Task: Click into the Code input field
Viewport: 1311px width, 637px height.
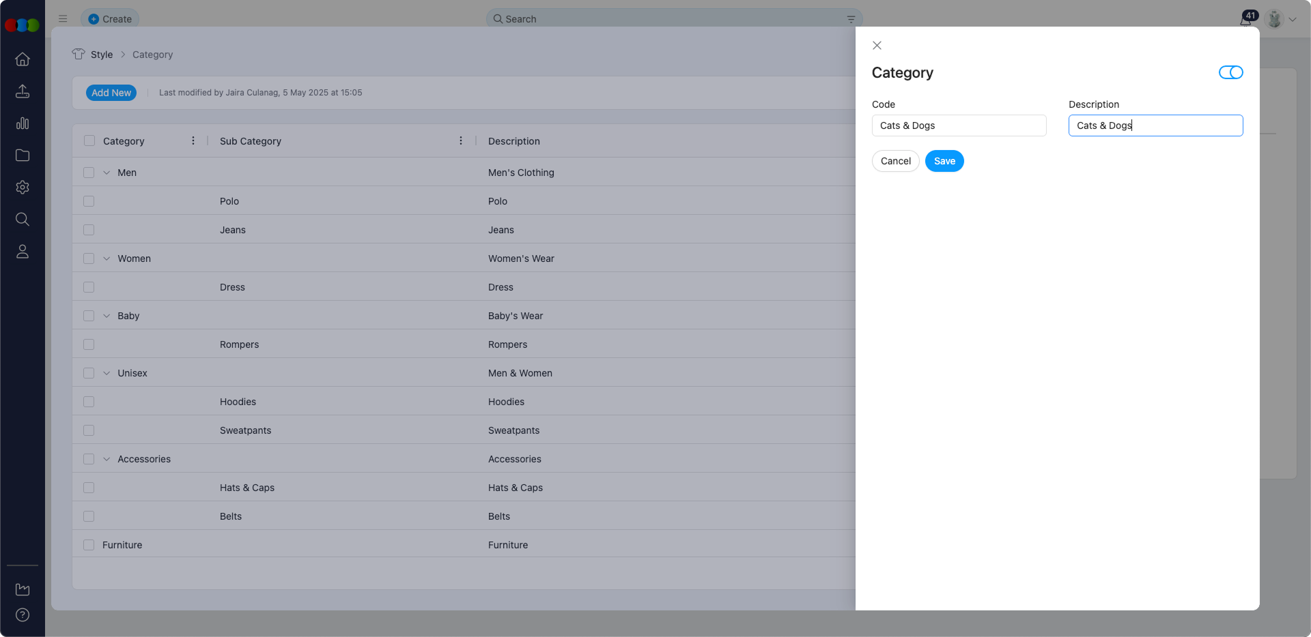Action: click(x=959, y=125)
